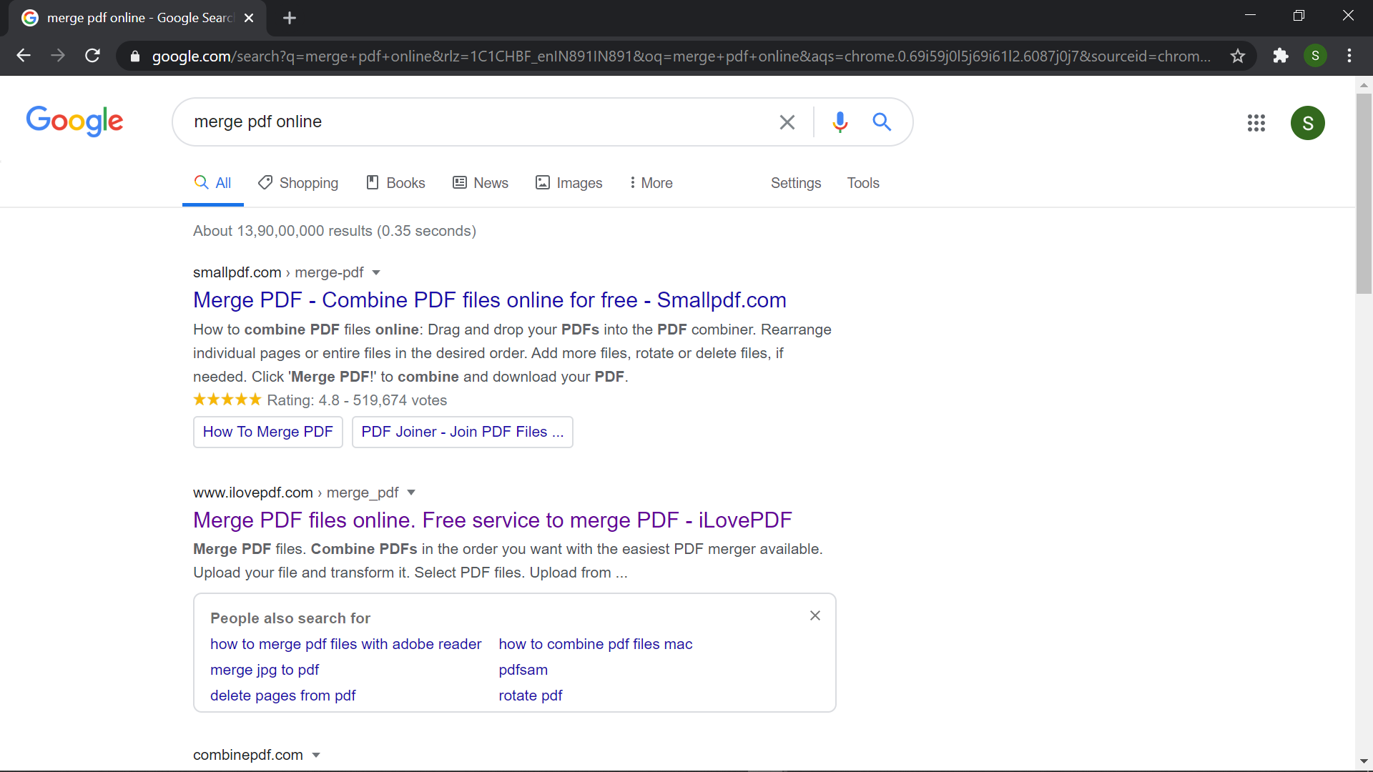Search merge jpg to pdf suggestion
Image resolution: width=1373 pixels, height=772 pixels.
[265, 670]
